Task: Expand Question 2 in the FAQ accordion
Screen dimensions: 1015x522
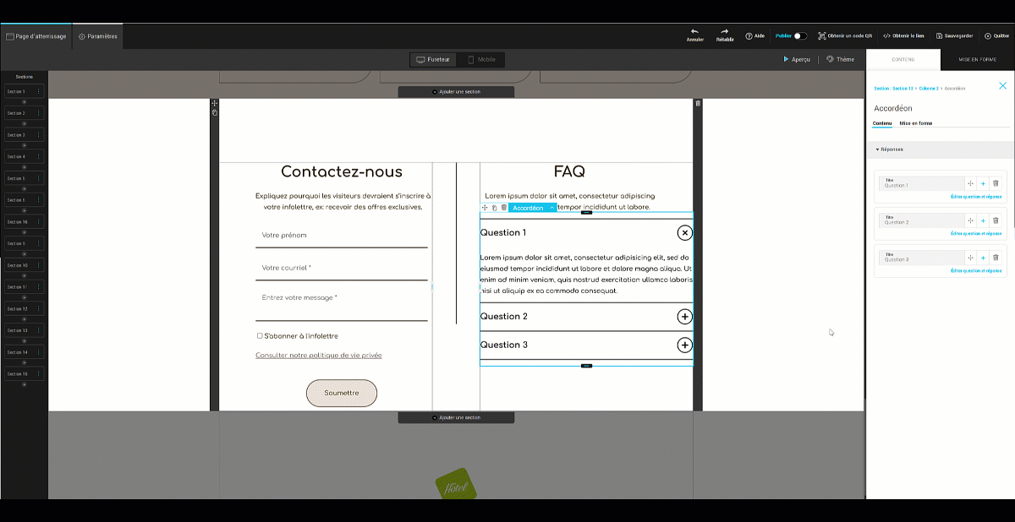Action: click(684, 317)
